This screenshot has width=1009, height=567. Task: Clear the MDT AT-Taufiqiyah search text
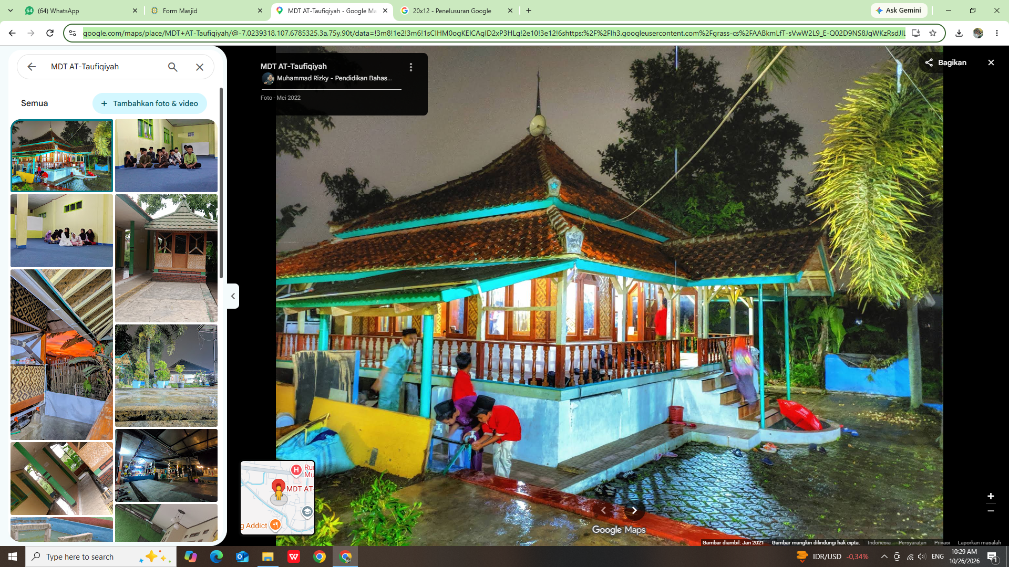[200, 67]
